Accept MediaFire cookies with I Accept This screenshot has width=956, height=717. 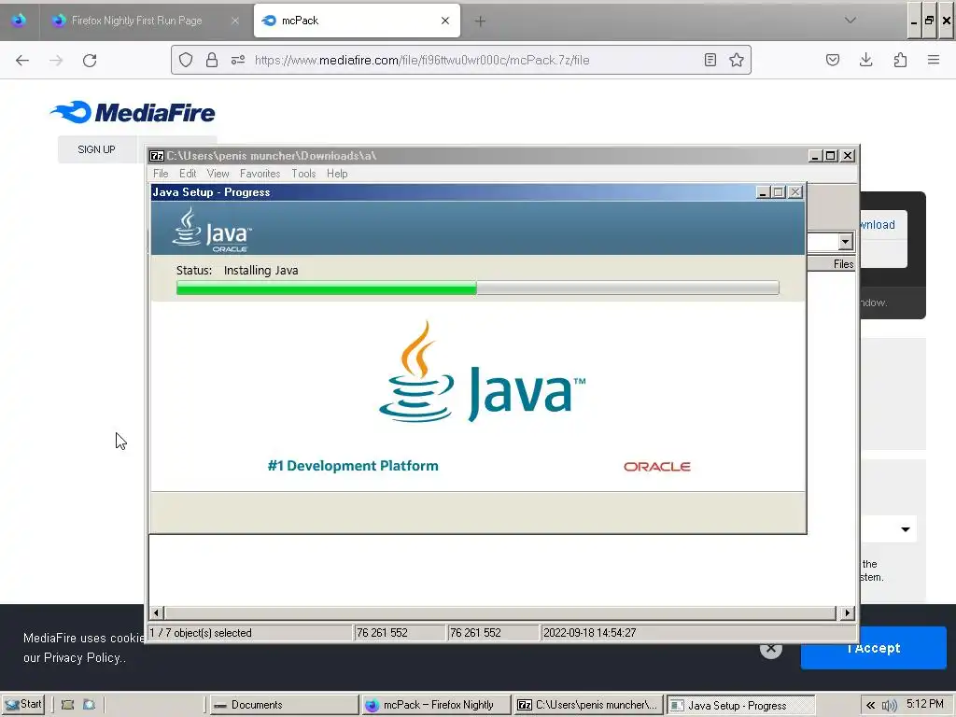(873, 648)
